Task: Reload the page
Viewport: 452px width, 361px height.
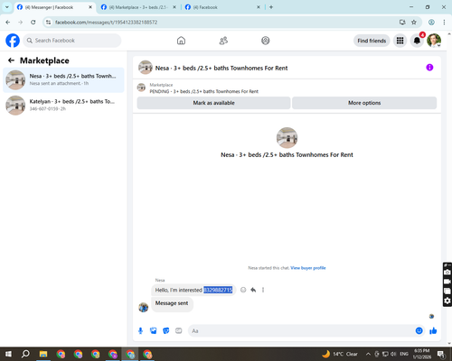Action: (x=33, y=23)
